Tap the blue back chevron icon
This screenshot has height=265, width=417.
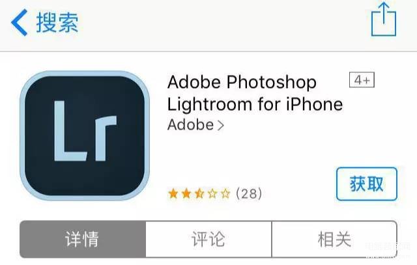point(19,22)
